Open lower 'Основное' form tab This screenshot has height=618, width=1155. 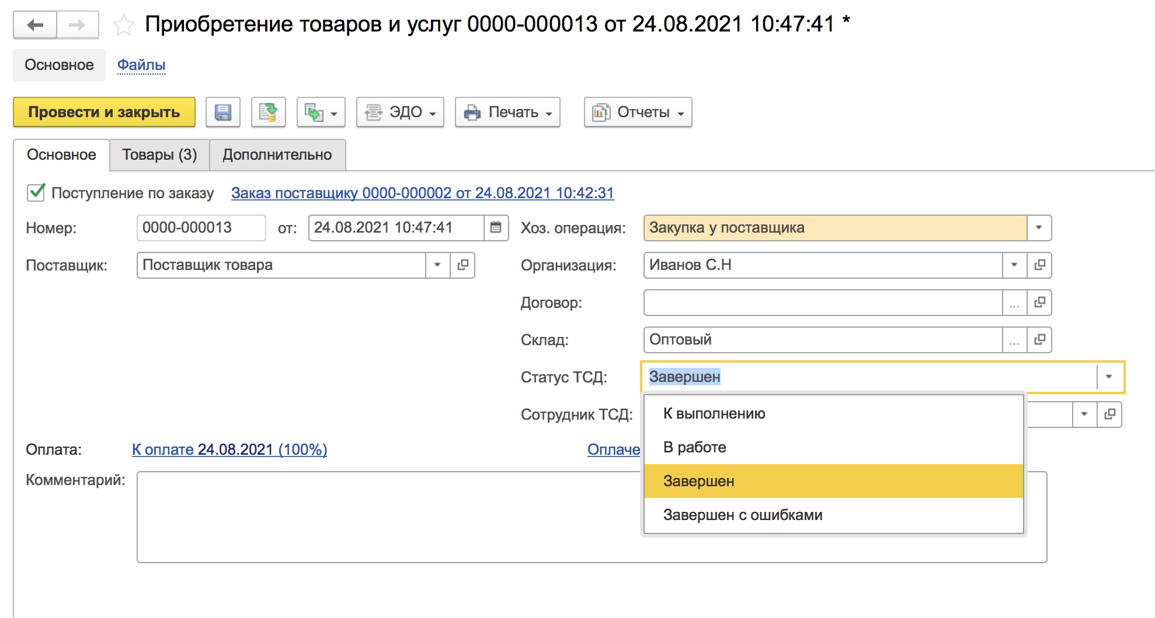[61, 154]
